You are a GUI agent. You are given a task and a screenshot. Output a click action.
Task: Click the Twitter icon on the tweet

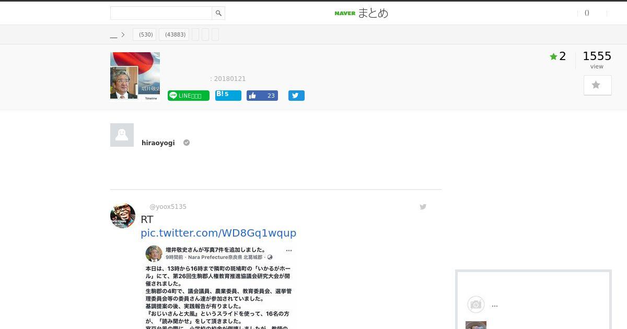pyautogui.click(x=423, y=207)
